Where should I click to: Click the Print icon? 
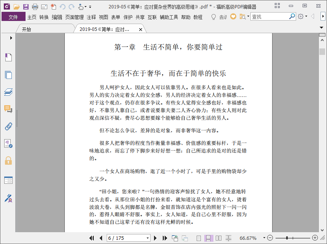(35, 7)
